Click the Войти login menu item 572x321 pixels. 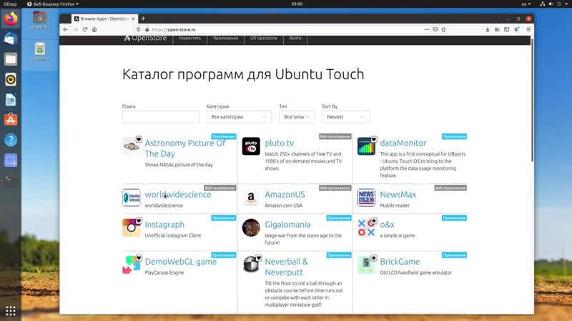[x=295, y=39]
